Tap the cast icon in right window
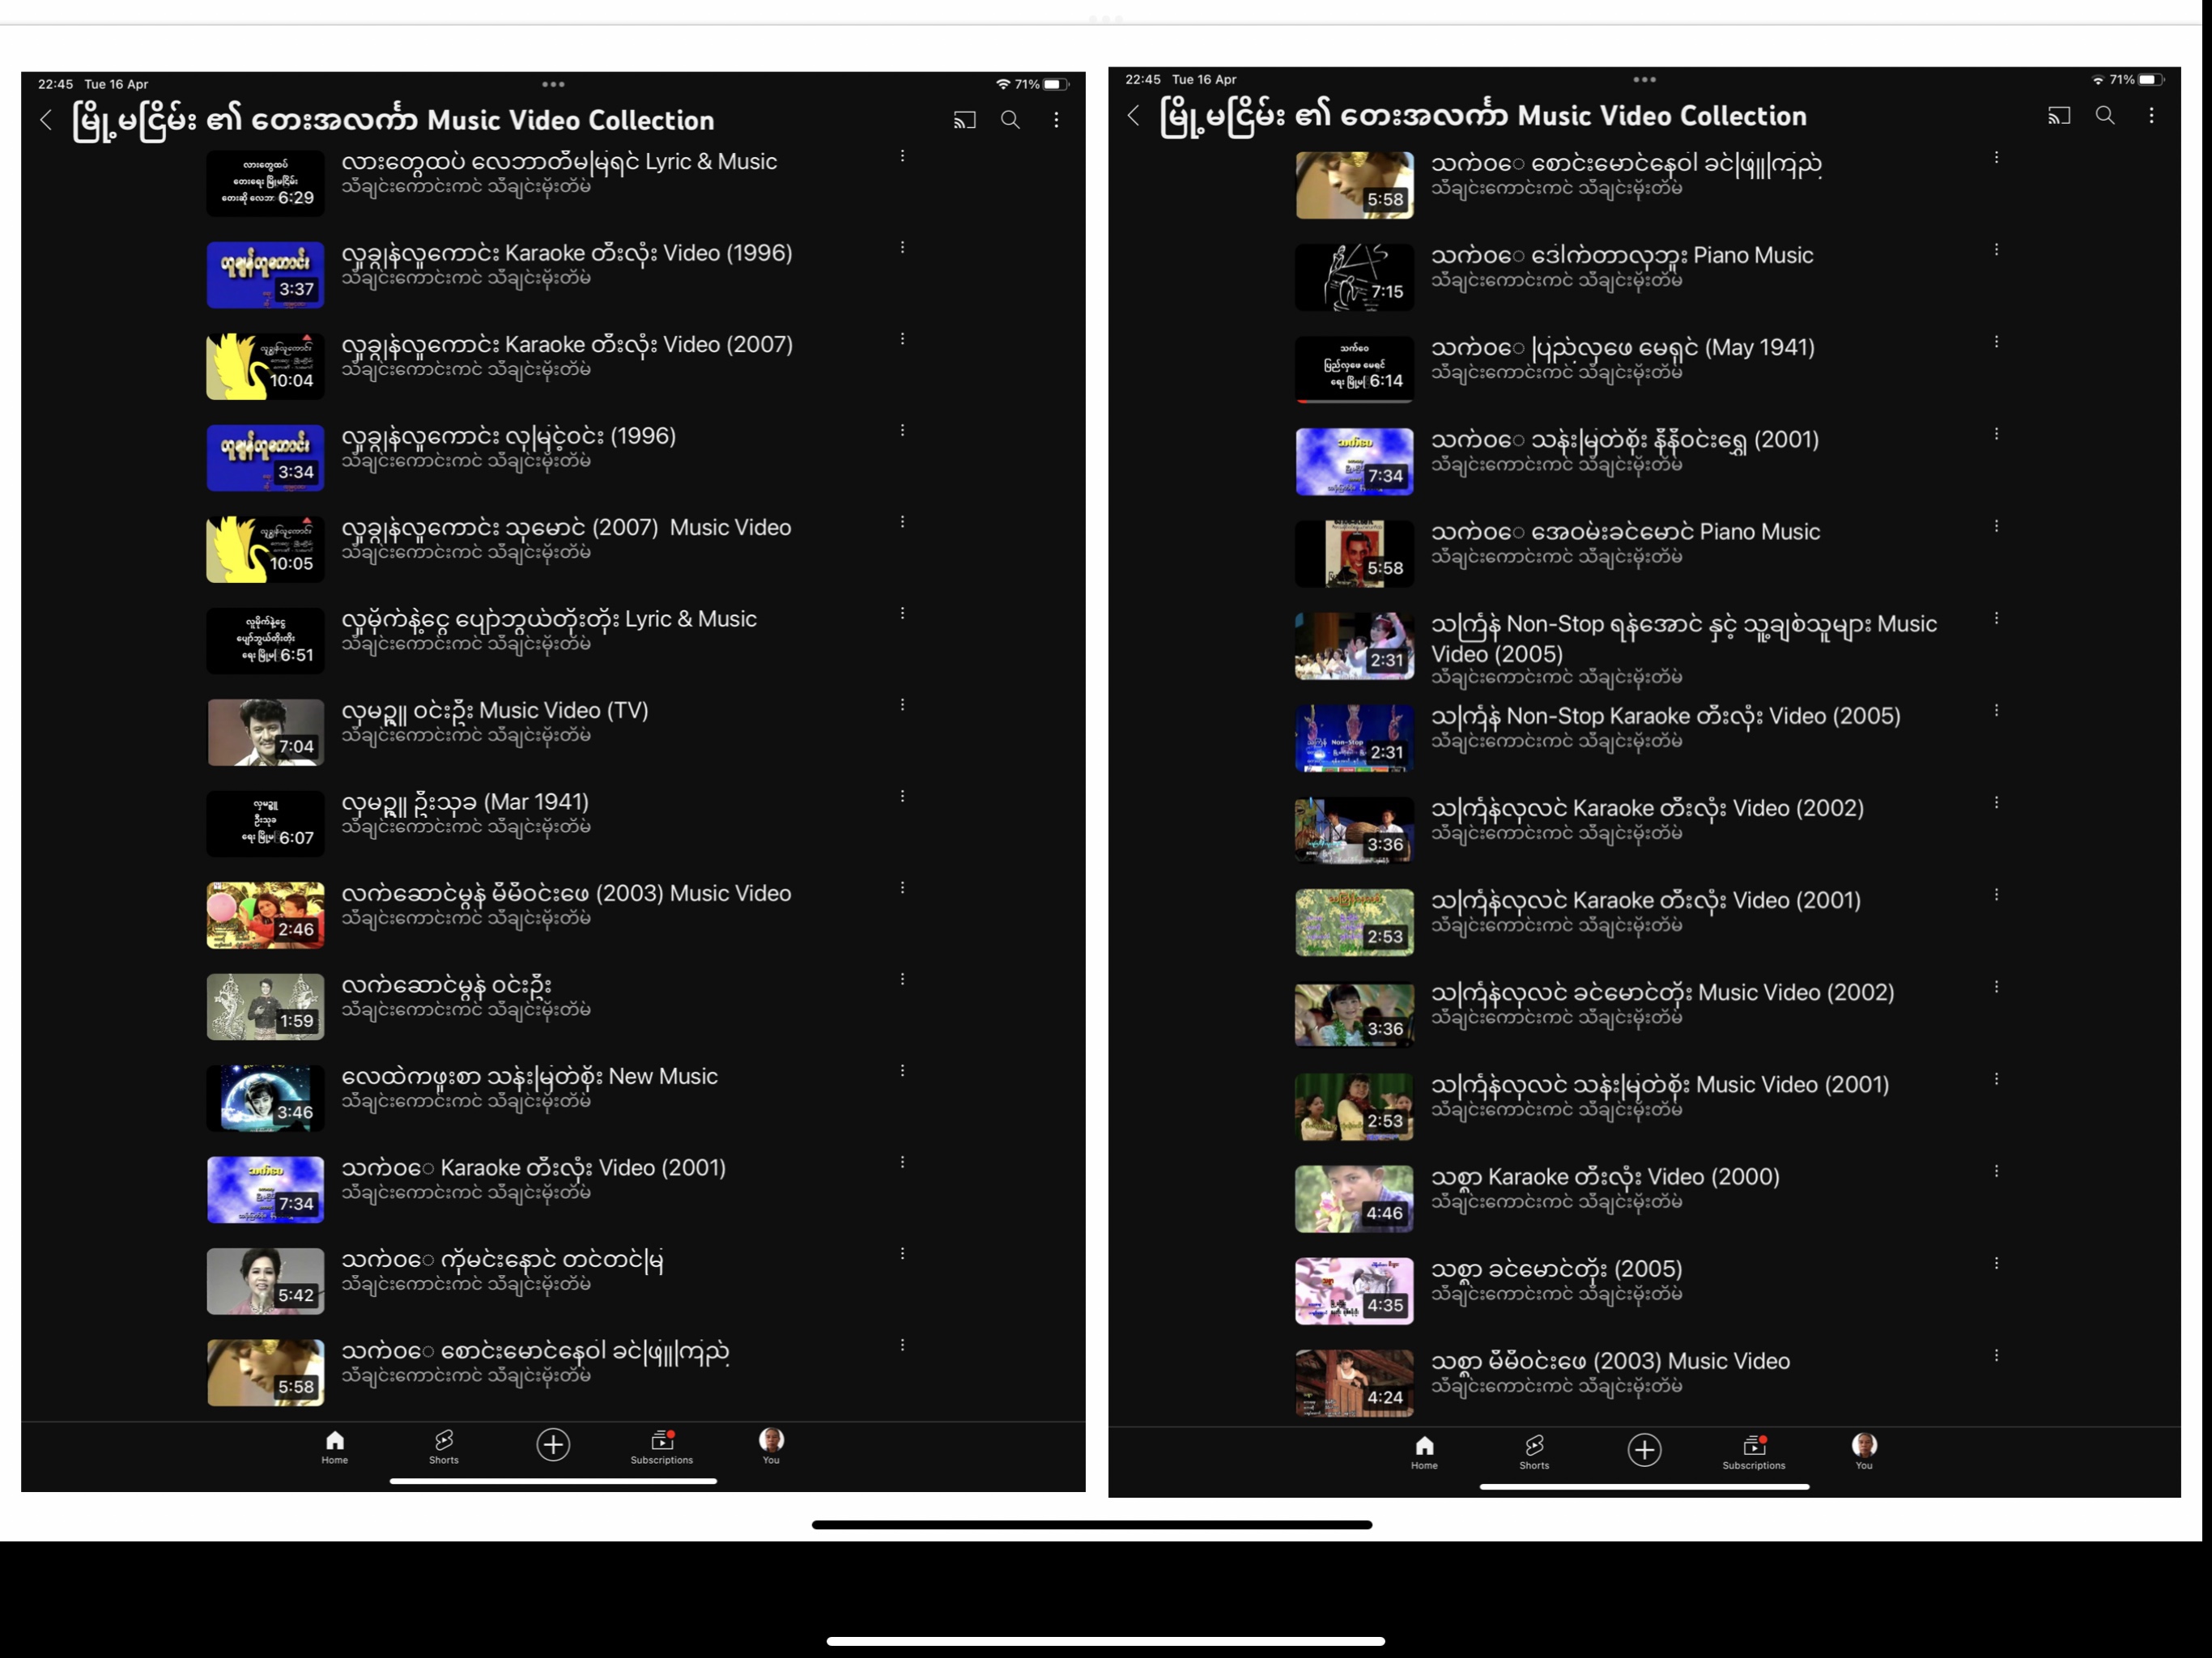The width and height of the screenshot is (2212, 1658). 2058,116
